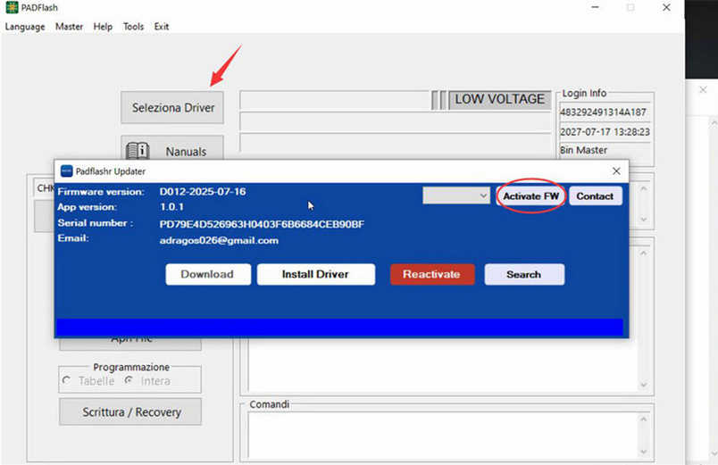
Task: Click the Activate FW button
Action: click(x=530, y=195)
